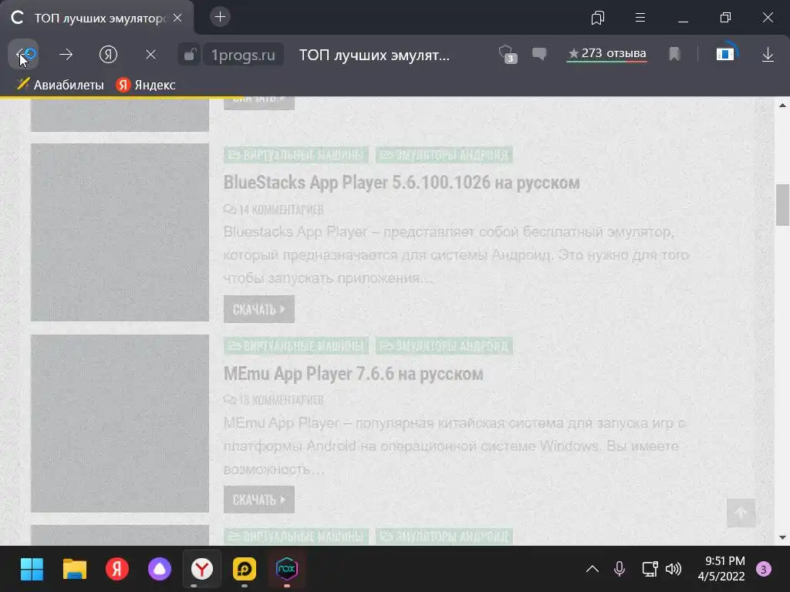
Task: Expand the system tray hidden icons chevron
Action: [x=592, y=570]
